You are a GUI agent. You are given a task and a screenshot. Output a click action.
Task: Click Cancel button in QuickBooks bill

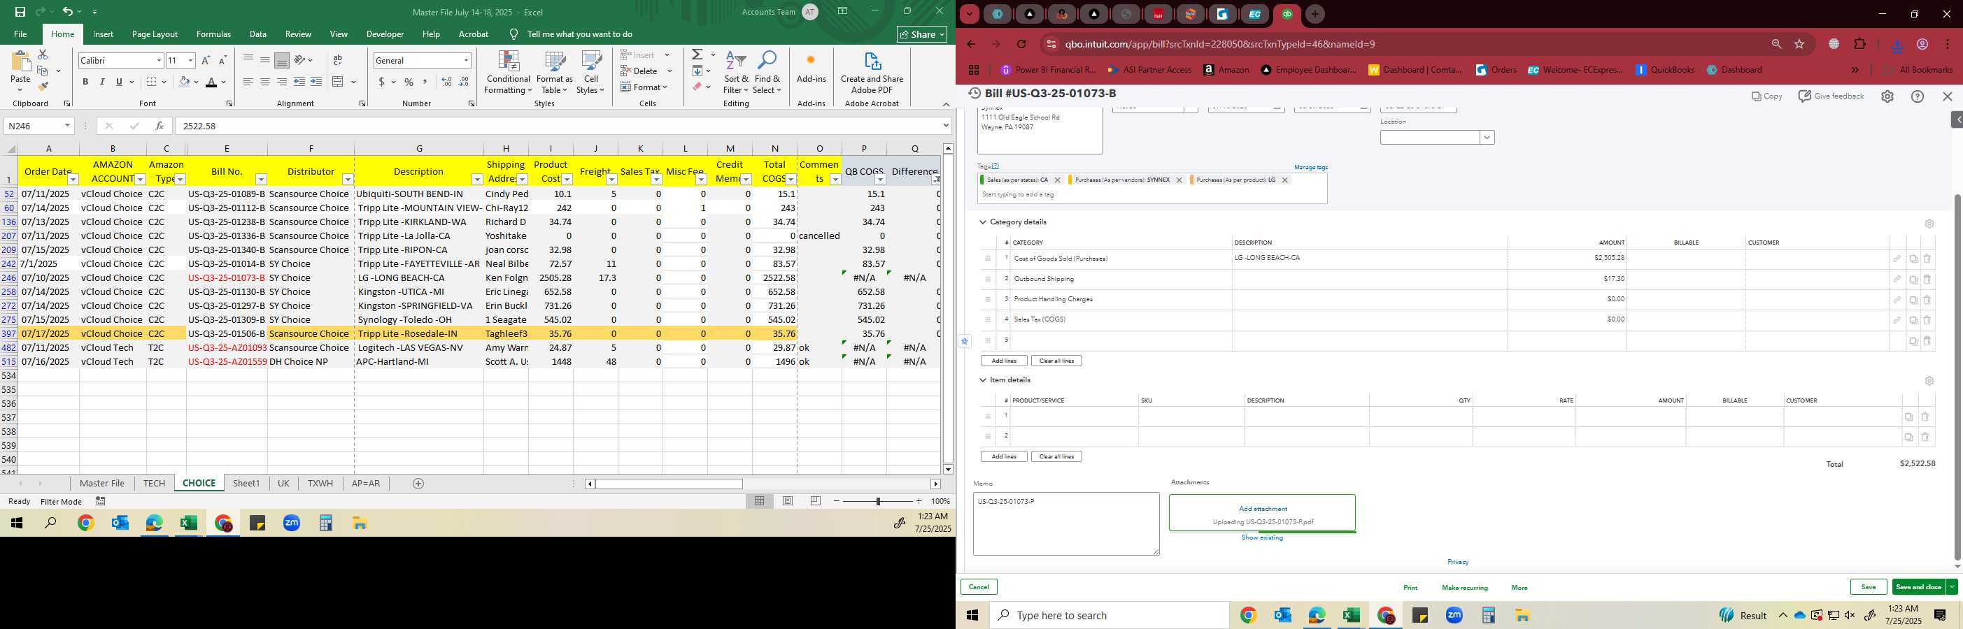pos(979,587)
